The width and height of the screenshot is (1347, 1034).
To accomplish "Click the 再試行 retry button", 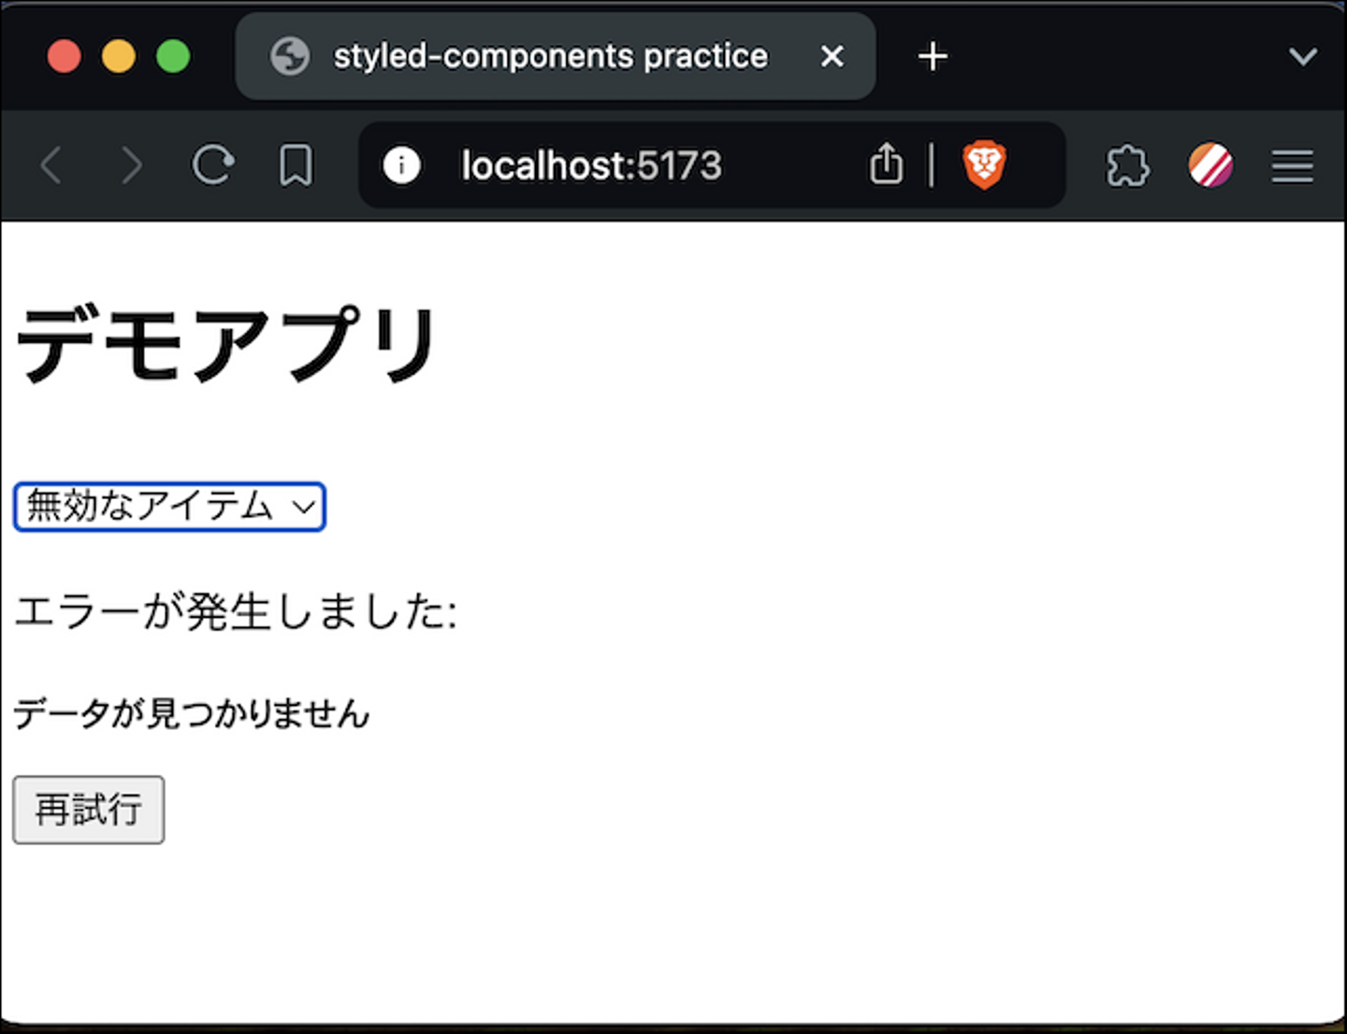I will pos(89,810).
